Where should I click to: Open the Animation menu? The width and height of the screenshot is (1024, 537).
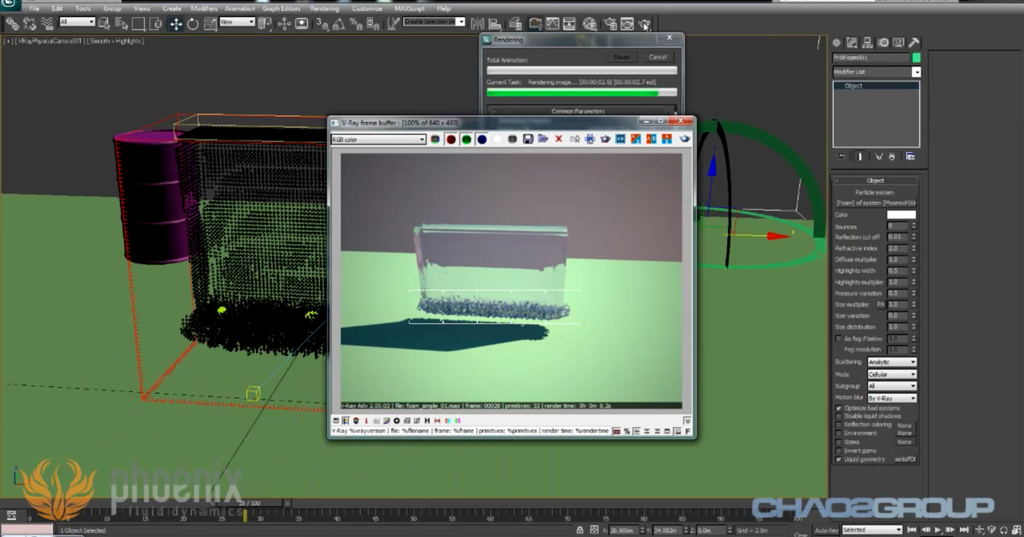[240, 9]
